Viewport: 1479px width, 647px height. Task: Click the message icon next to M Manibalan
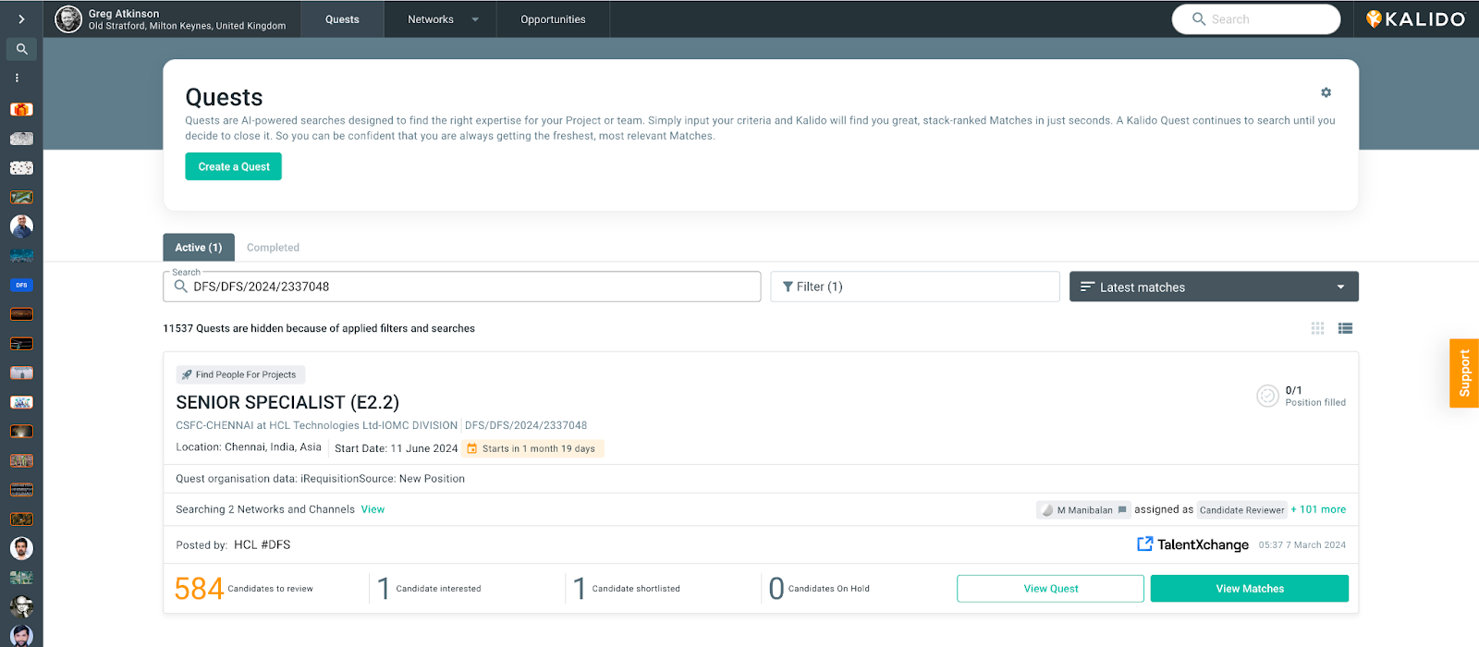point(1122,510)
